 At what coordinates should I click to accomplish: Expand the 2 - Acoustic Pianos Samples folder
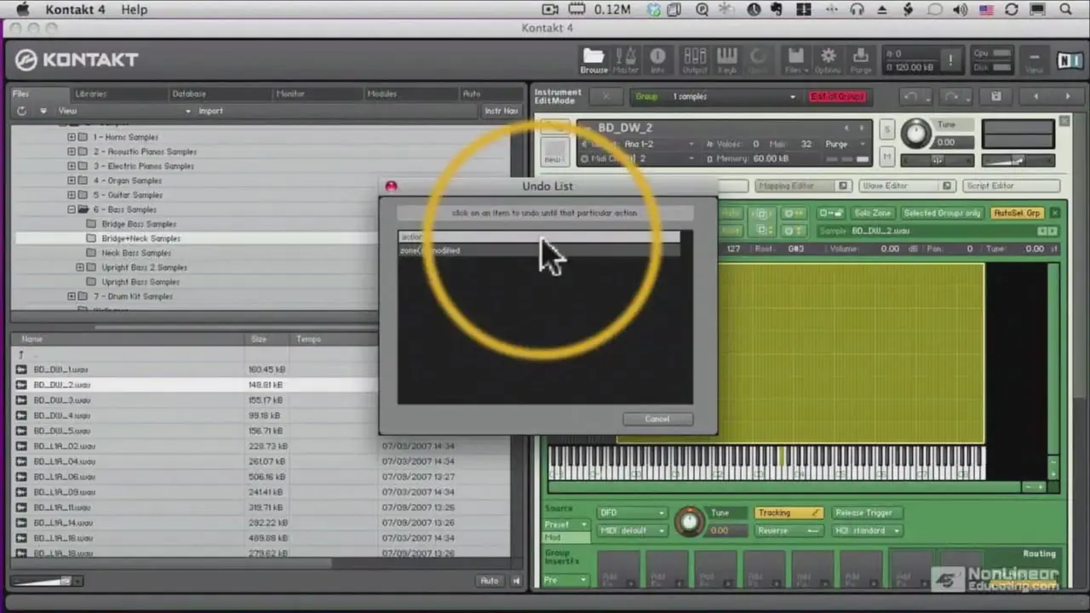72,152
